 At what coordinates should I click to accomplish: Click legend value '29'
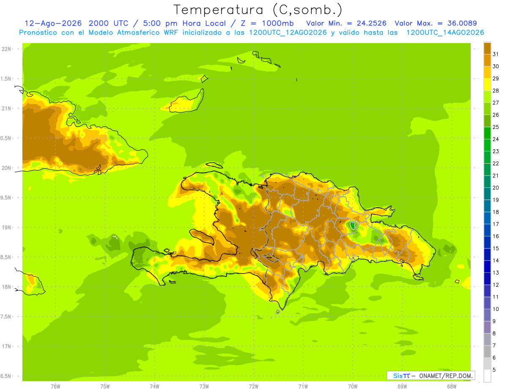[496, 78]
